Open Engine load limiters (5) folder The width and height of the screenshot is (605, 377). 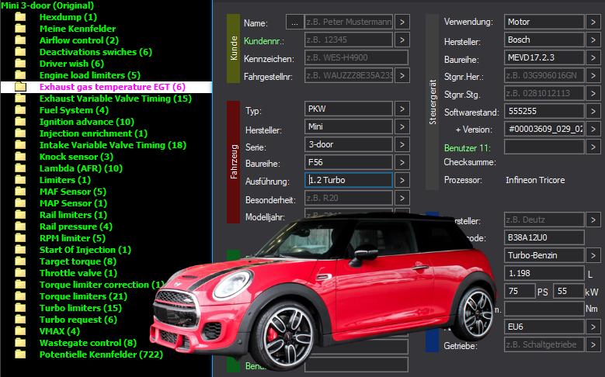[90, 75]
